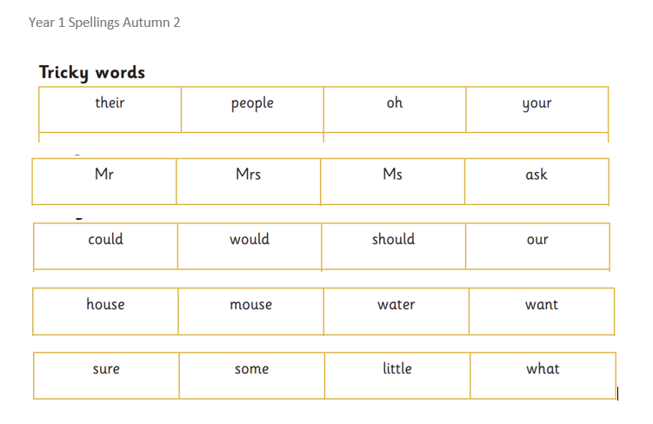
Task: Click the 'Year 1 Spellings Autumn 2' header text
Action: pos(104,22)
